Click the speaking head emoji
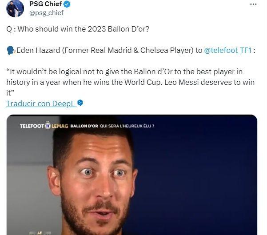 tap(11, 51)
